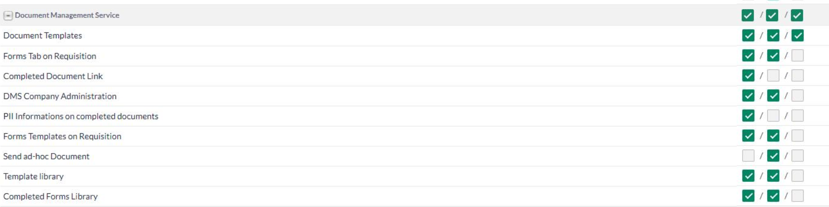Enable third checkbox for Template library
Viewport: 829px width, 207px height.
click(797, 176)
